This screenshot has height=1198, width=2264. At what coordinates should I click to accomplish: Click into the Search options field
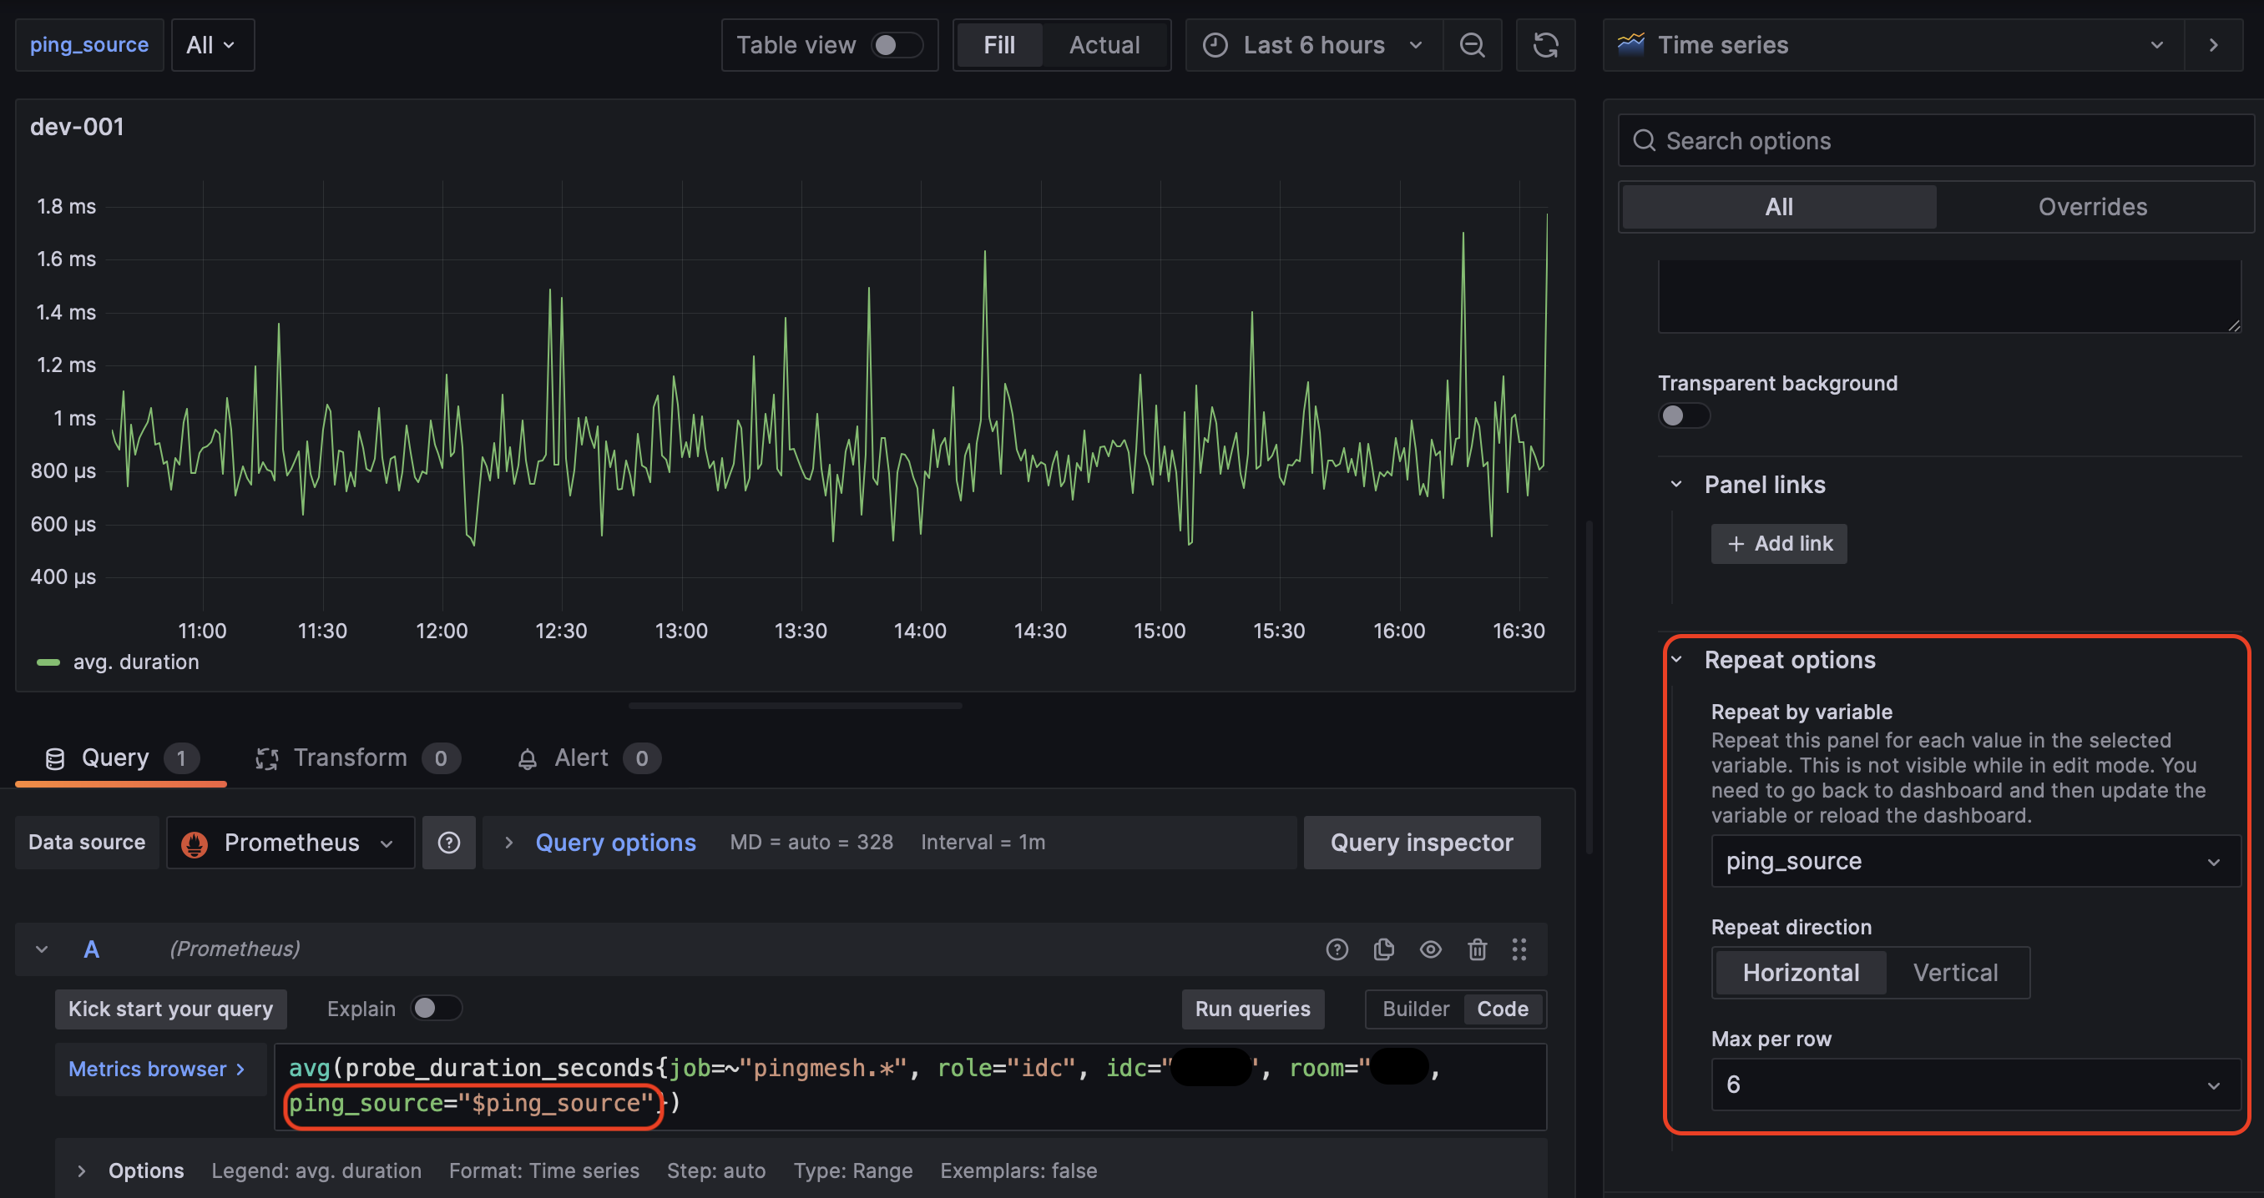pos(1936,140)
